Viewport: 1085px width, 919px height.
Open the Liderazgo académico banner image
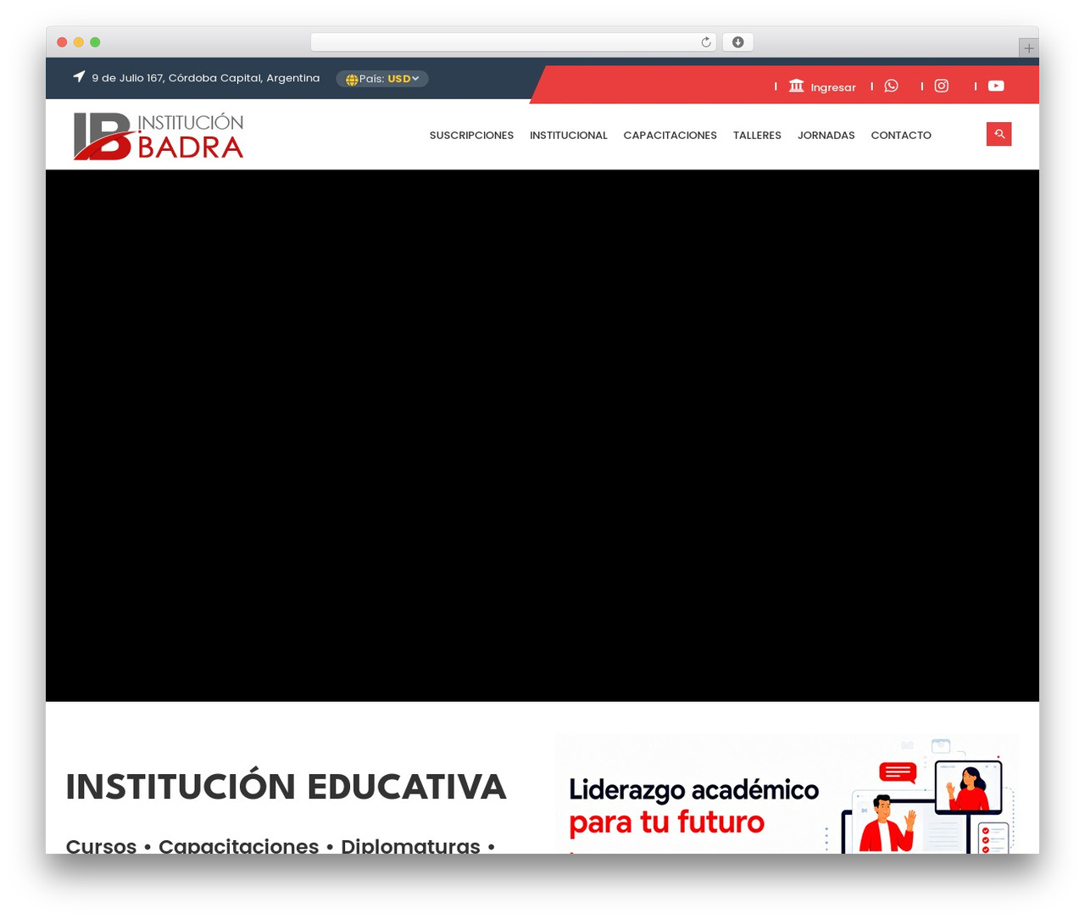tap(787, 794)
